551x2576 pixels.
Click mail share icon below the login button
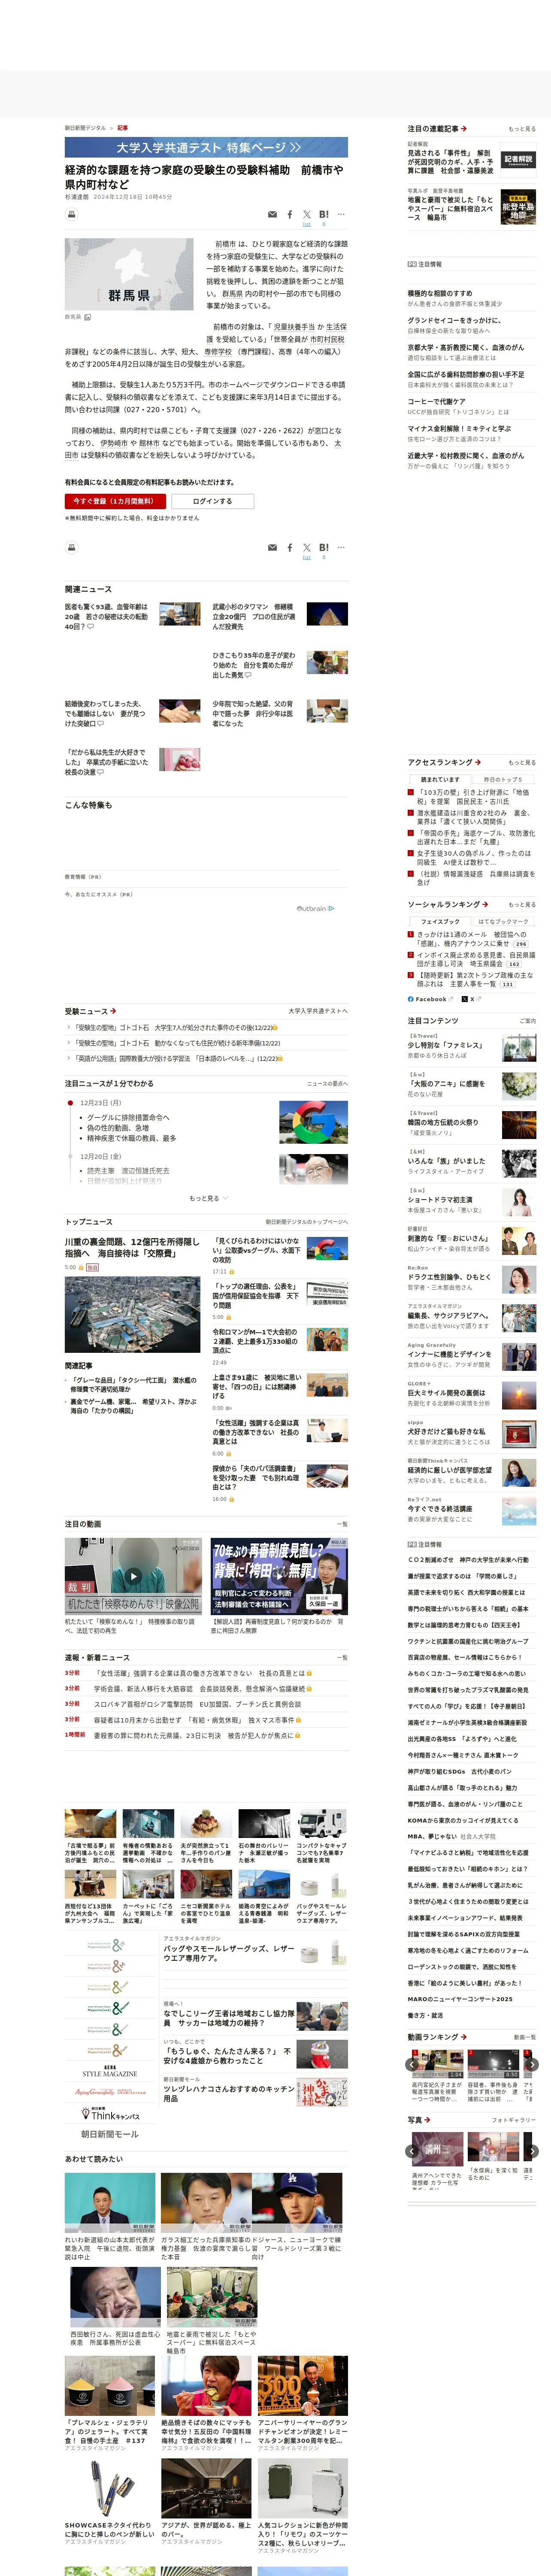272,547
